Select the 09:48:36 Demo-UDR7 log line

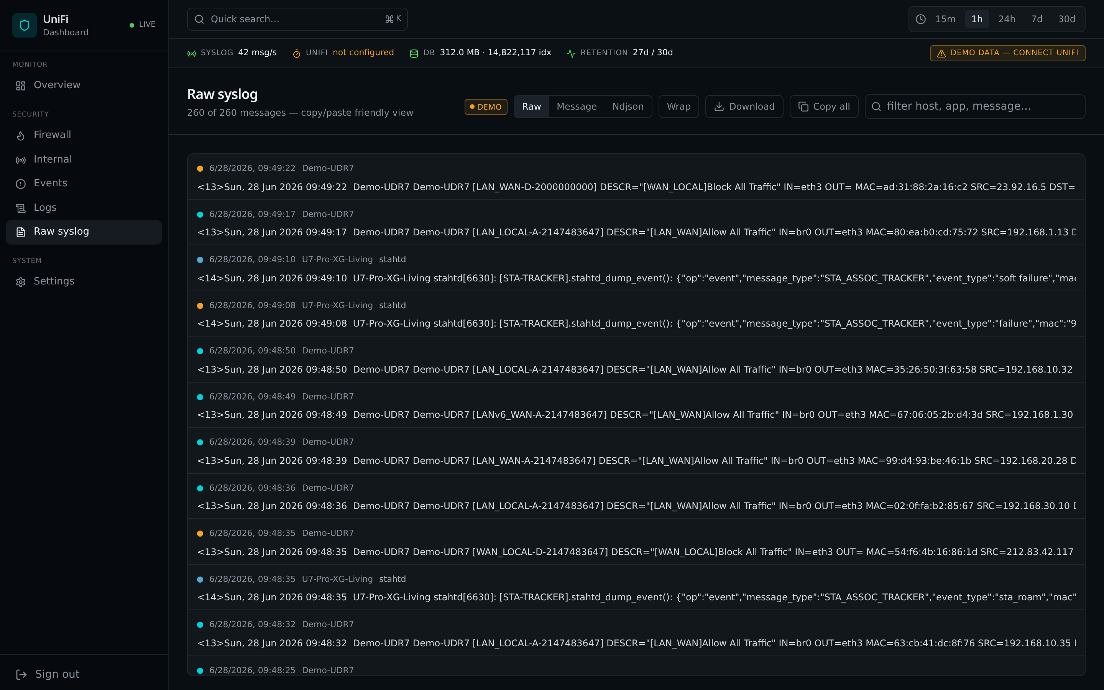[x=636, y=496]
